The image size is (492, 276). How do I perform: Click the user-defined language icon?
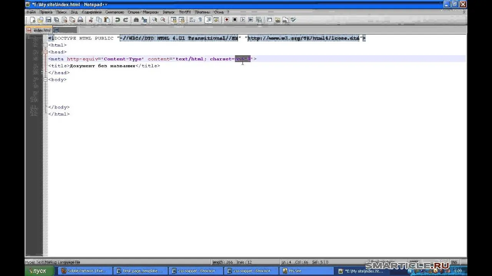click(x=216, y=20)
